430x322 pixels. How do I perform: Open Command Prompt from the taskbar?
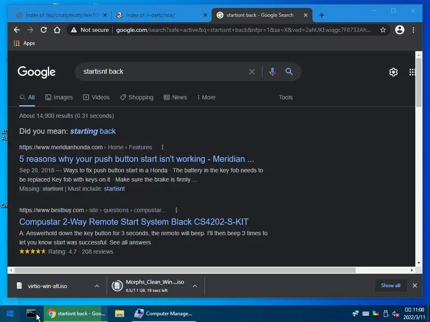click(x=31, y=314)
